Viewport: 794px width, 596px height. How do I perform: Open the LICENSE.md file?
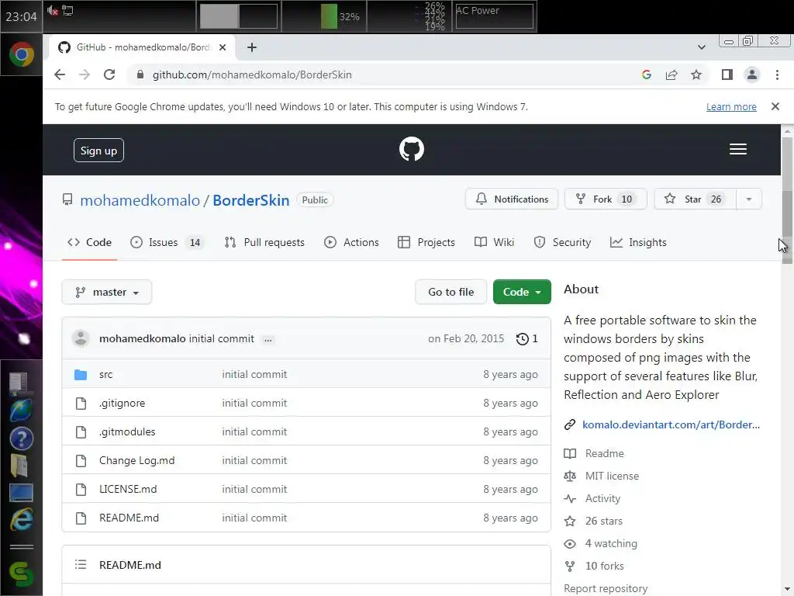click(x=128, y=489)
